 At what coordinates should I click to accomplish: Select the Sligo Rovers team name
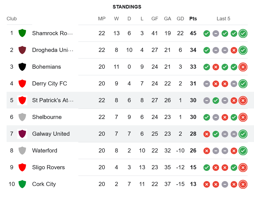[48, 167]
